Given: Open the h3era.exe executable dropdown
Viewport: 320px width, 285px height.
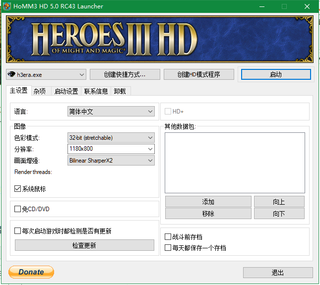Looking at the screenshot, I should 46,74.
